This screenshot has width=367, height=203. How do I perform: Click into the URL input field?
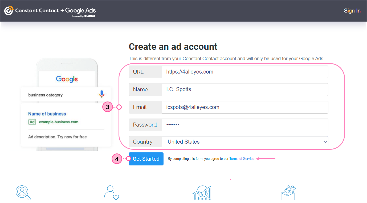coord(245,72)
